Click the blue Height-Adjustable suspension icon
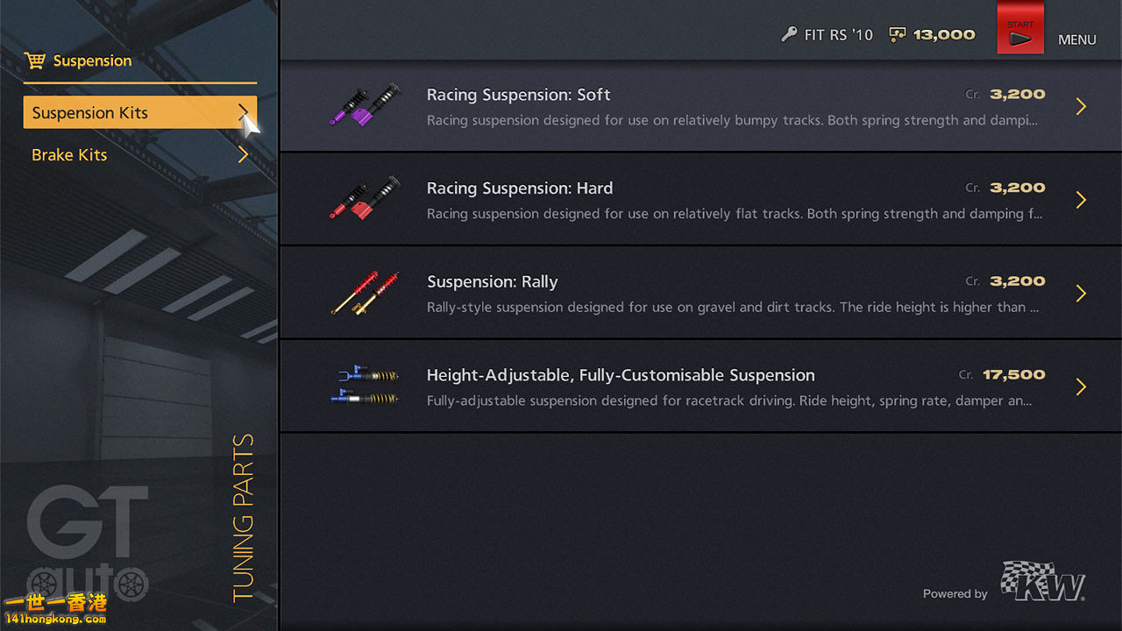This screenshot has width=1122, height=631. [365, 386]
